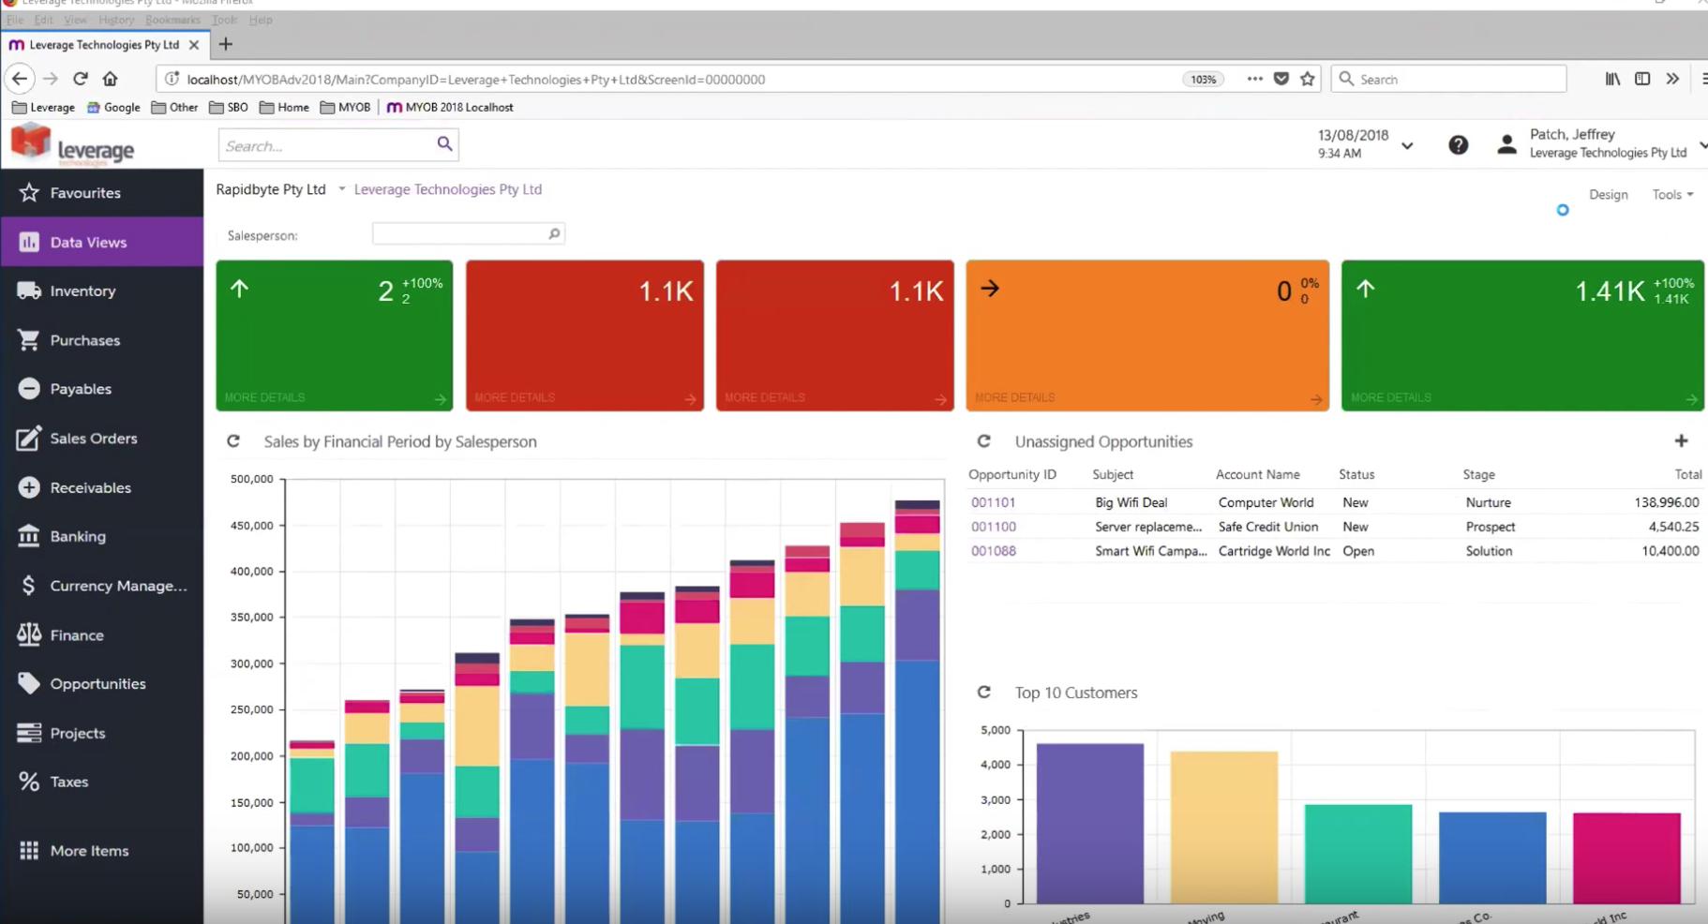Close the Leverage Technologies browser tab

194,45
